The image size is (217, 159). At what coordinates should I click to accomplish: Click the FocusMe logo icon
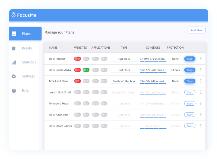point(13,15)
